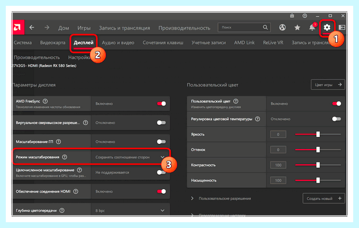The width and height of the screenshot is (359, 228).
Task: Click the Контрастность value box 100
Action: click(278, 165)
